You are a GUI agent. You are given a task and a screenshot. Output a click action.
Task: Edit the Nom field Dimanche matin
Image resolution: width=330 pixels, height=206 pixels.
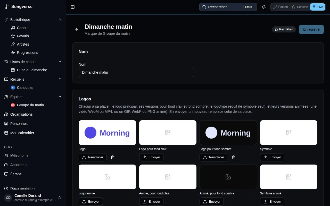(x=136, y=72)
